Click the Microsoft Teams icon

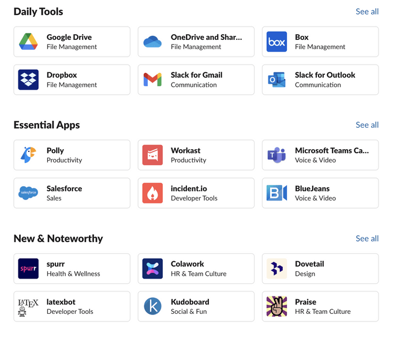pos(276,155)
